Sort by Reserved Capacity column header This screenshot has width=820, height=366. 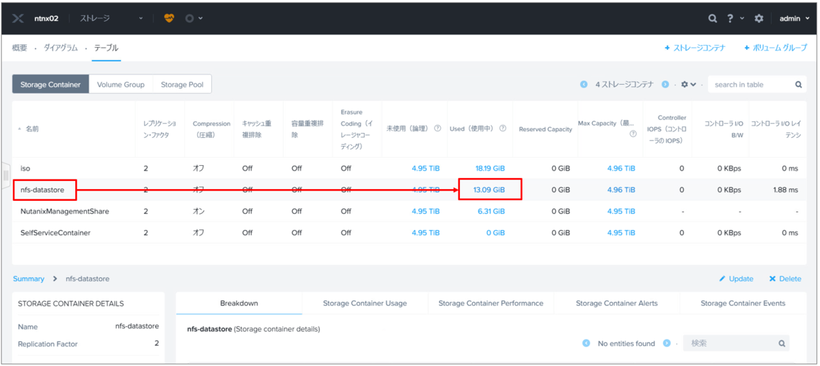coord(545,129)
